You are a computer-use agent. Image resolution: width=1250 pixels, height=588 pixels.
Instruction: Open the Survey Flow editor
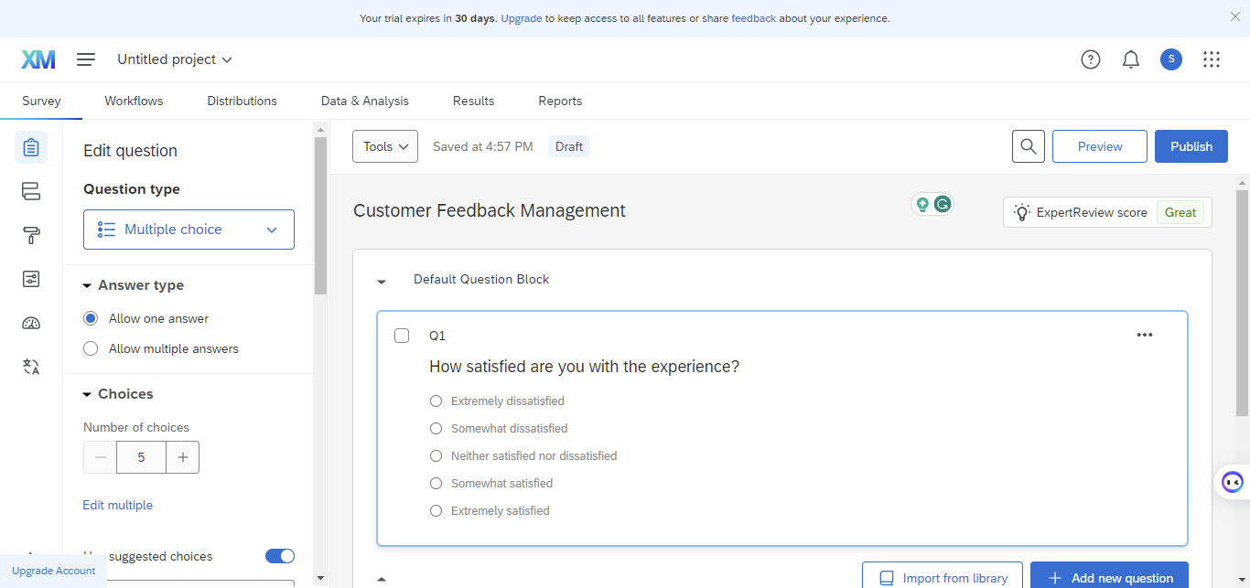tap(31, 191)
